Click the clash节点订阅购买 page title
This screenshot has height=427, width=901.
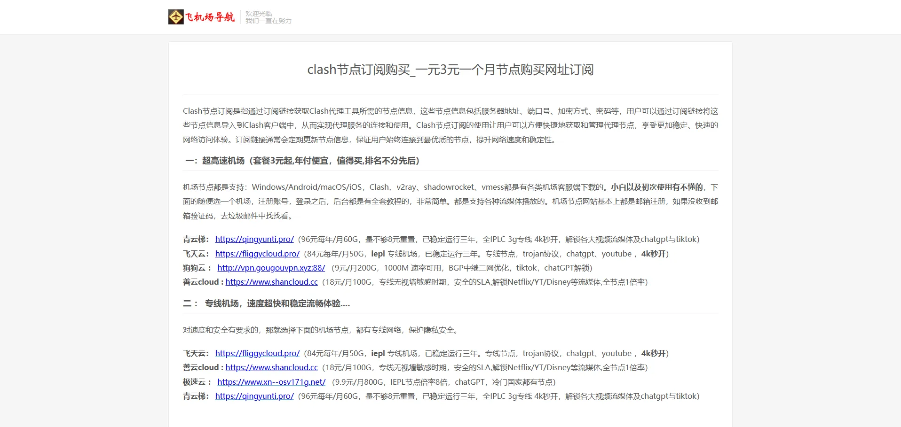pos(450,70)
